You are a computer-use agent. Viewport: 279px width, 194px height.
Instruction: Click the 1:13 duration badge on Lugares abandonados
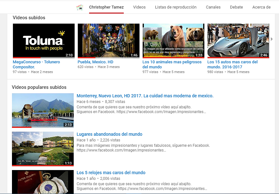[x=68, y=163]
